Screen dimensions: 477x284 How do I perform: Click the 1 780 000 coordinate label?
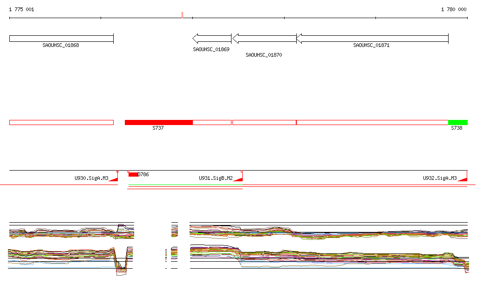[454, 9]
